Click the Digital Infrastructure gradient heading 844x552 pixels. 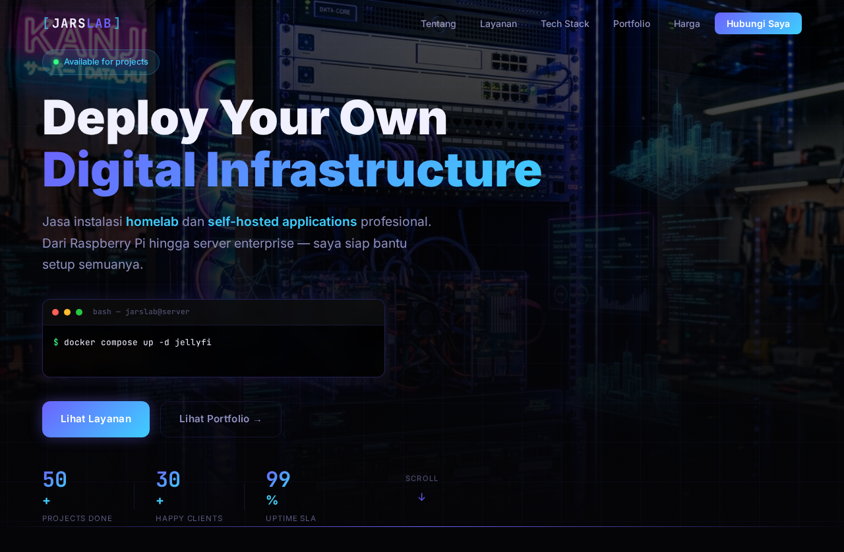click(292, 170)
